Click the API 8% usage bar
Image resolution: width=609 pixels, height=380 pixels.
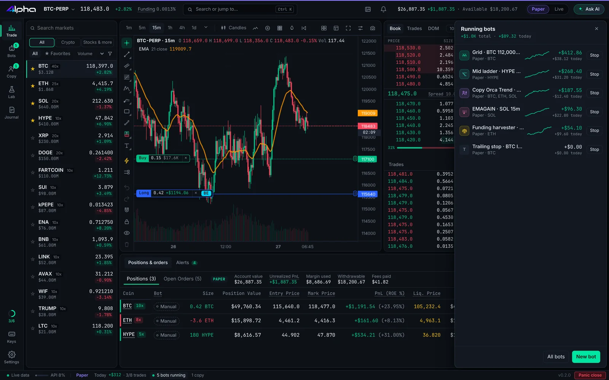point(50,375)
